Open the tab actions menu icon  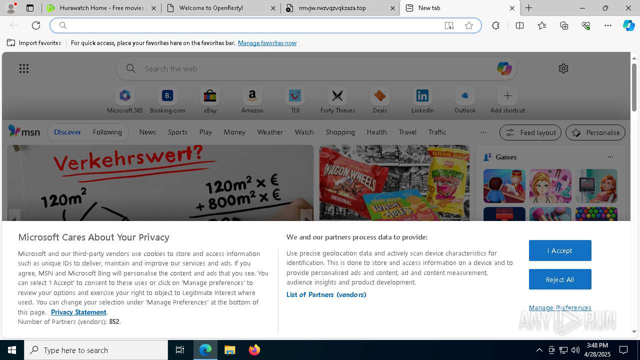pyautogui.click(x=30, y=8)
